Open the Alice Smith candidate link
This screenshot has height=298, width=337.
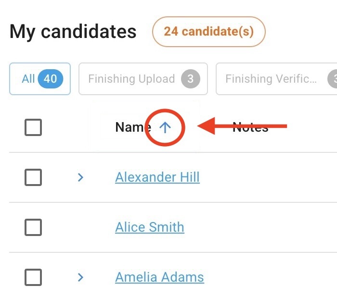coord(150,227)
